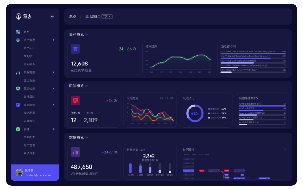Click the 管理 gear icon in sidebar

click(x=18, y=129)
